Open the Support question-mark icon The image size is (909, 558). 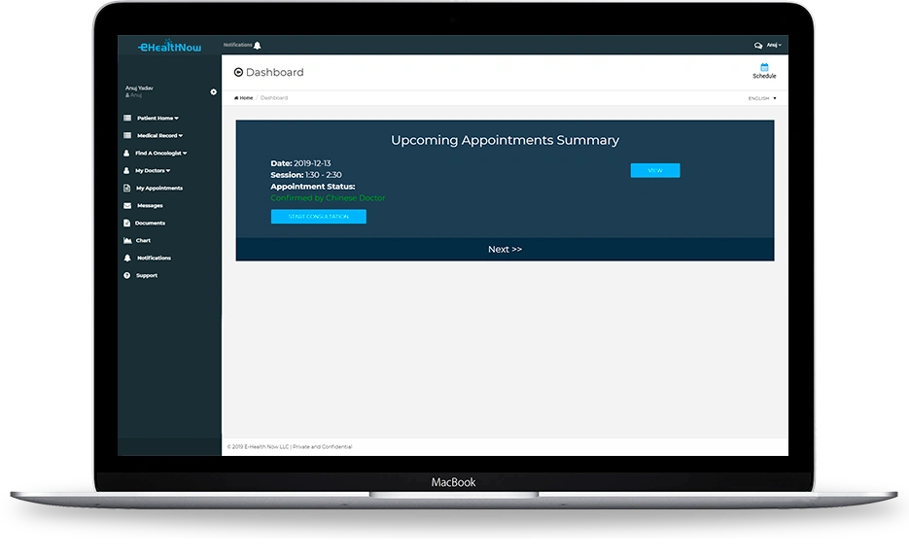pyautogui.click(x=126, y=276)
